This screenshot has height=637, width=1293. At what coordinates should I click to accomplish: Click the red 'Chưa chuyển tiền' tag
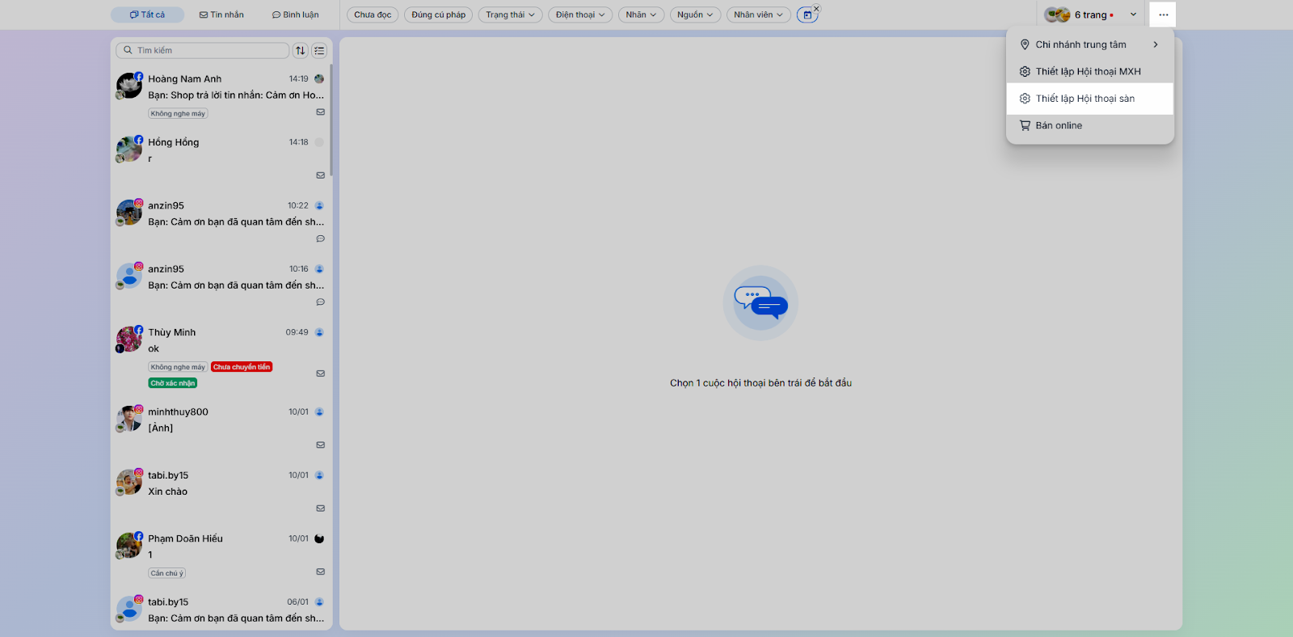pyautogui.click(x=242, y=367)
